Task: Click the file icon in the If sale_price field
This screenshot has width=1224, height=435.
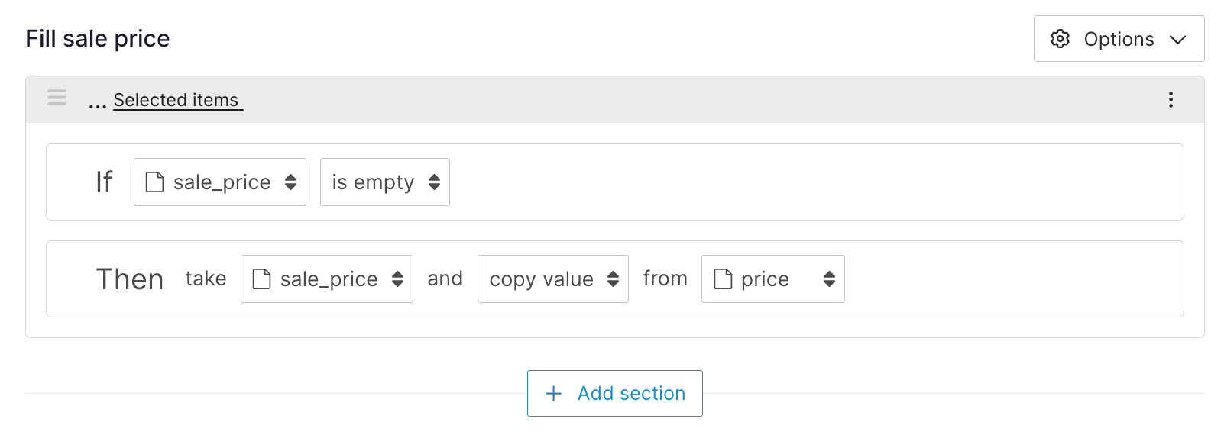Action: pyautogui.click(x=155, y=182)
